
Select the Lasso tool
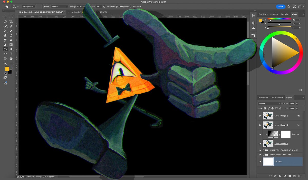(x=5, y=22)
